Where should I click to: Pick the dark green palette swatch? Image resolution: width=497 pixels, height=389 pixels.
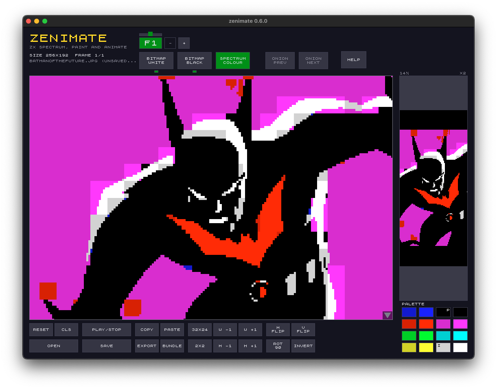click(x=409, y=336)
